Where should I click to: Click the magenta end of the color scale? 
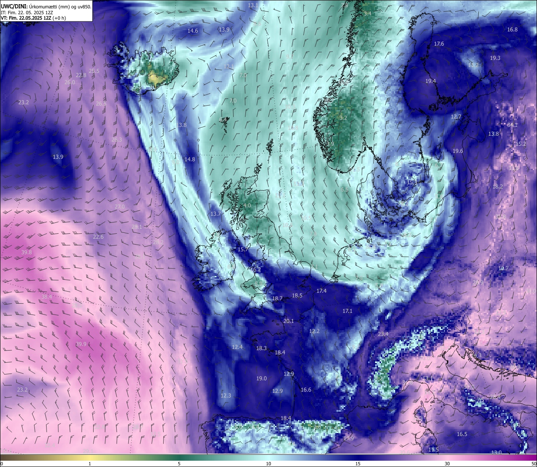coord(529,457)
